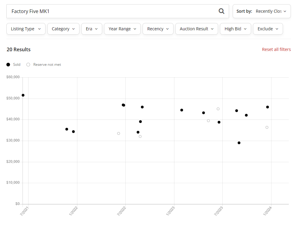Click the 1/2023 axis label

pyautogui.click(x=170, y=211)
